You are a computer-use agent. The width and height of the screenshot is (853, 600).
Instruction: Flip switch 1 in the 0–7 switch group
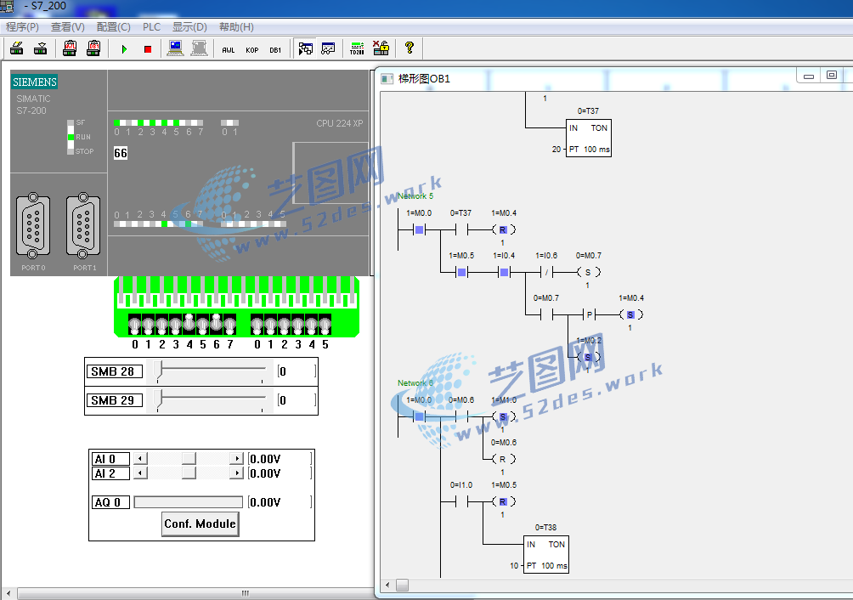tap(148, 325)
